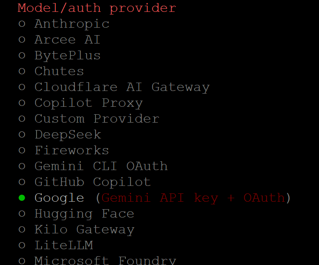Click the Model/auth provider heading
Viewport: 319px width, 265px height.
point(97,8)
